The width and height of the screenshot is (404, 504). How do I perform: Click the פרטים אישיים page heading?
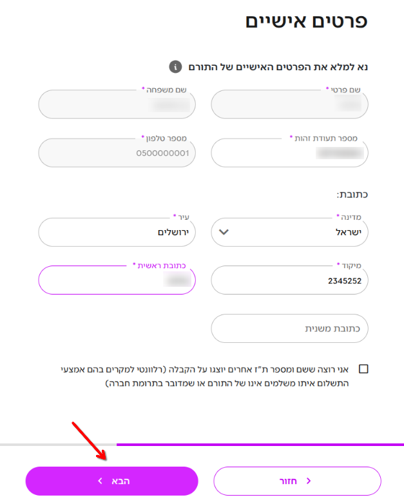[x=306, y=21]
